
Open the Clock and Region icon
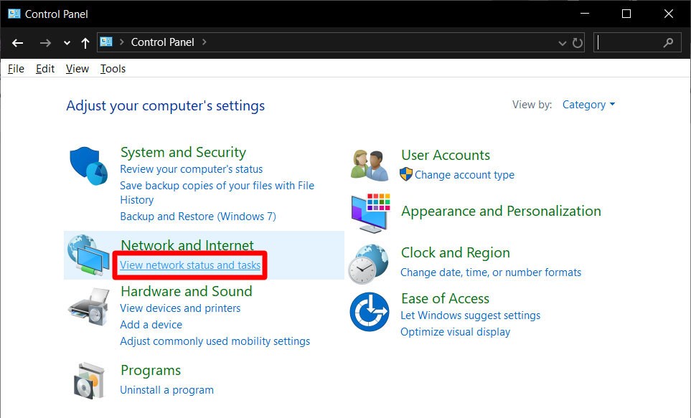tap(368, 264)
